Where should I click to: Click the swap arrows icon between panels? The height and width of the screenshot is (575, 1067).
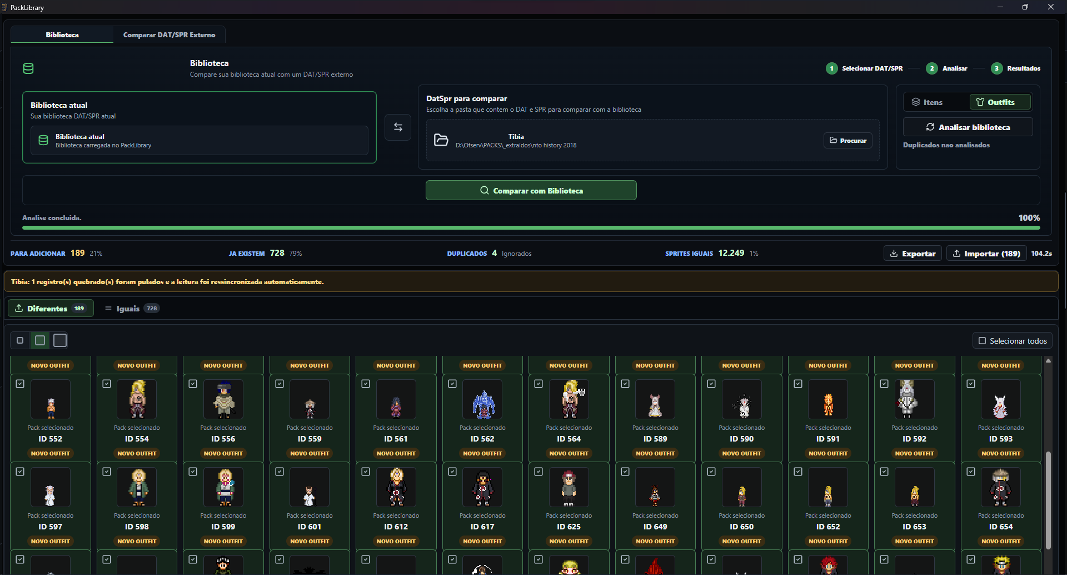[x=398, y=127]
